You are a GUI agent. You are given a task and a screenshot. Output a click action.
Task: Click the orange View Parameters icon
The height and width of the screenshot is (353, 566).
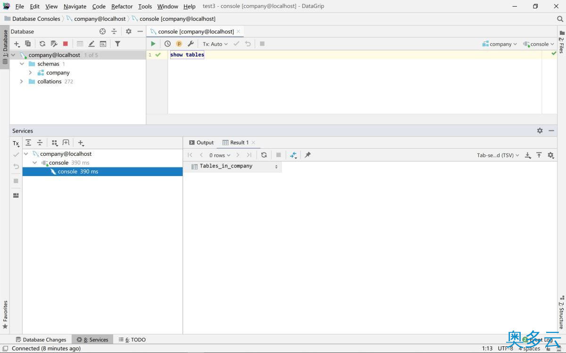(179, 44)
